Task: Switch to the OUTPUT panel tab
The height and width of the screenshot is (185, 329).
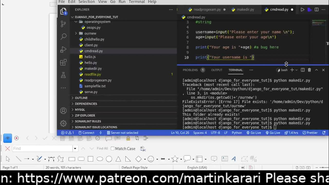Action: click(217, 70)
